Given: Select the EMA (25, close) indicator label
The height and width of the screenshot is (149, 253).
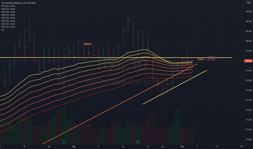Looking at the screenshot, I should 8,9.
